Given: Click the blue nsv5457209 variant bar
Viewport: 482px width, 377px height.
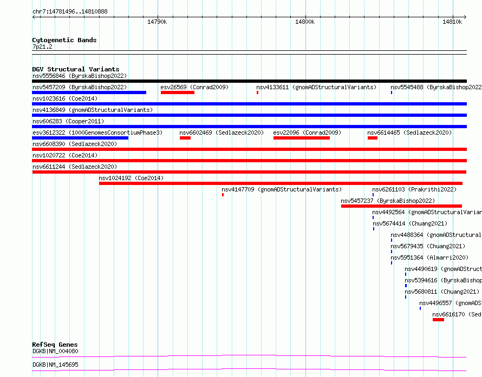Looking at the screenshot, I should coord(89,92).
